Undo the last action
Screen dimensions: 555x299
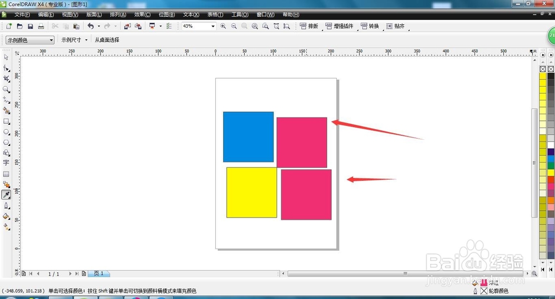(x=90, y=26)
